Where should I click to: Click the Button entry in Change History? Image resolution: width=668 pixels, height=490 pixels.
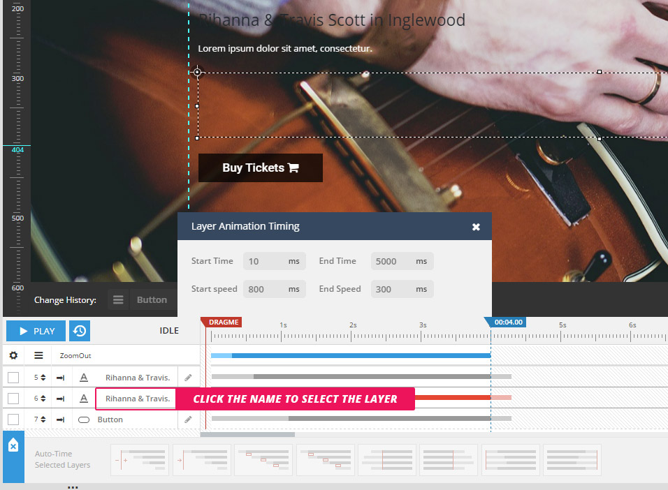pos(152,299)
